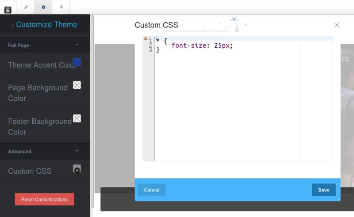
Task: Pick the blue Theme Accent Color swatch
Action: coord(77,62)
